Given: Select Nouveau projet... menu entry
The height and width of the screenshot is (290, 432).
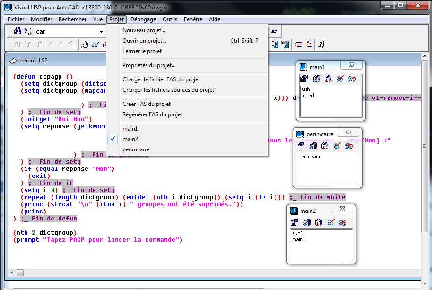Looking at the screenshot, I should pos(187,30).
